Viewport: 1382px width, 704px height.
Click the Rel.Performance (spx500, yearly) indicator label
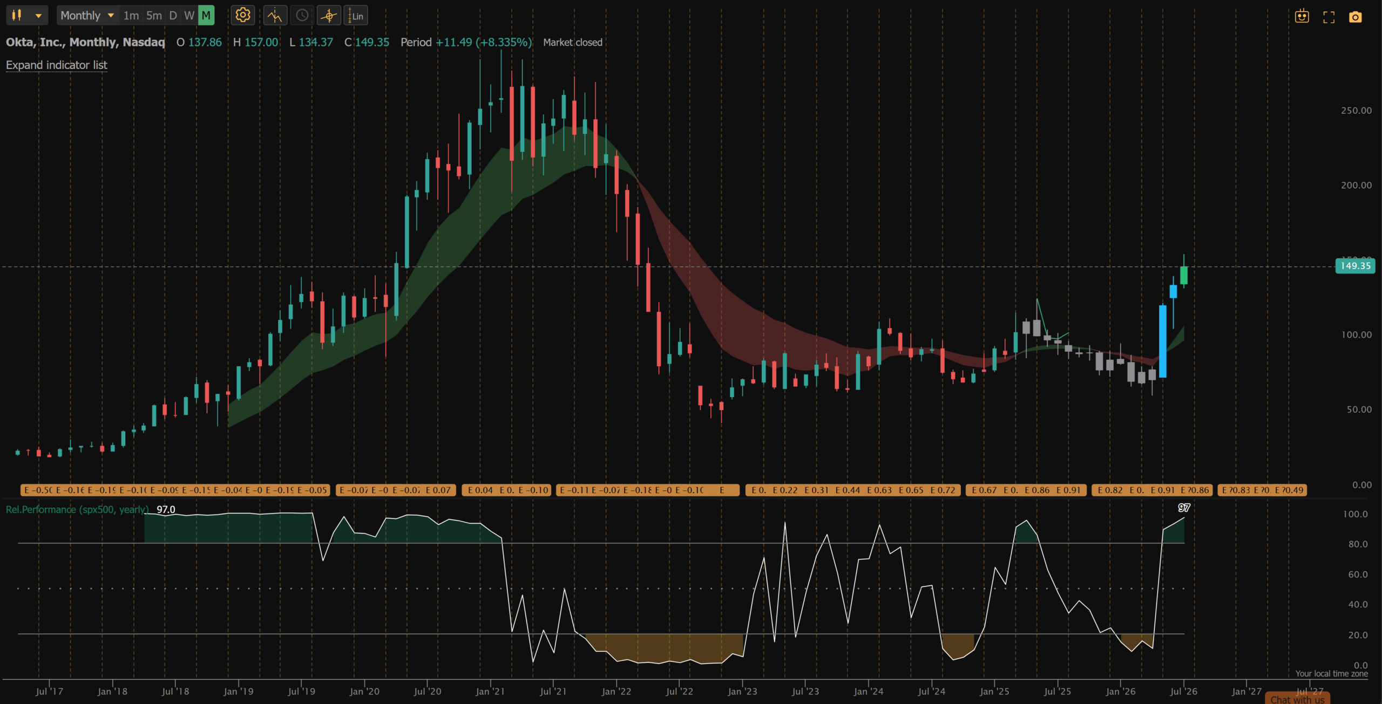[x=77, y=509]
